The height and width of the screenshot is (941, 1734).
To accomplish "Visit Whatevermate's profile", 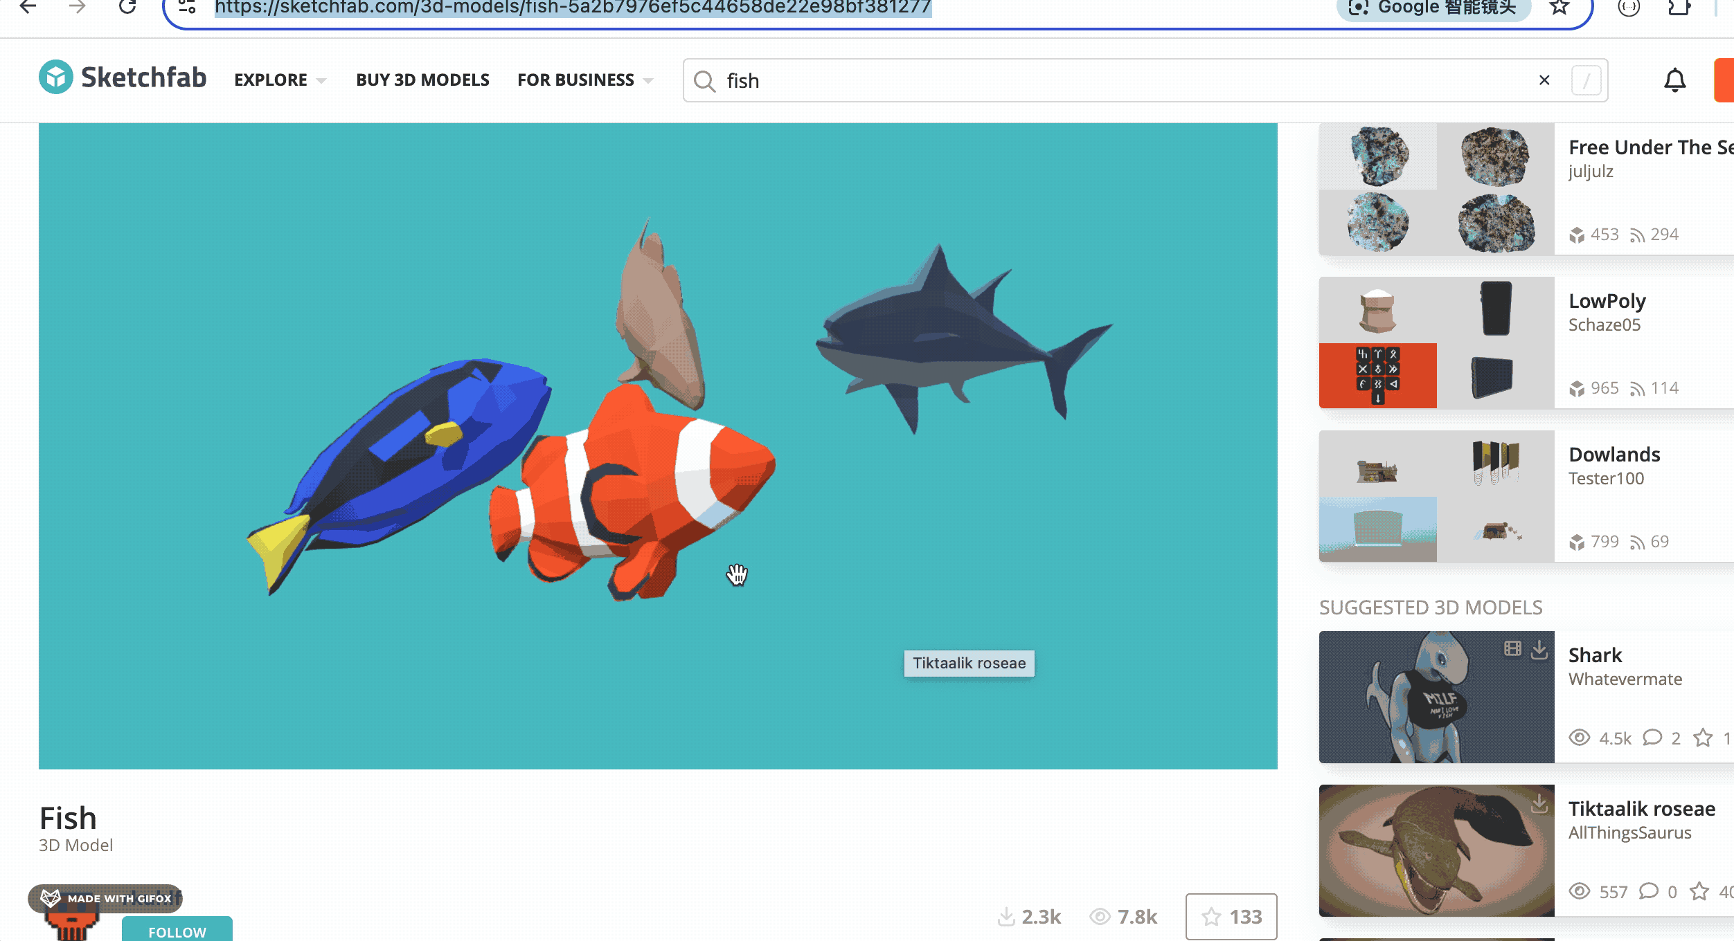I will (x=1625, y=679).
